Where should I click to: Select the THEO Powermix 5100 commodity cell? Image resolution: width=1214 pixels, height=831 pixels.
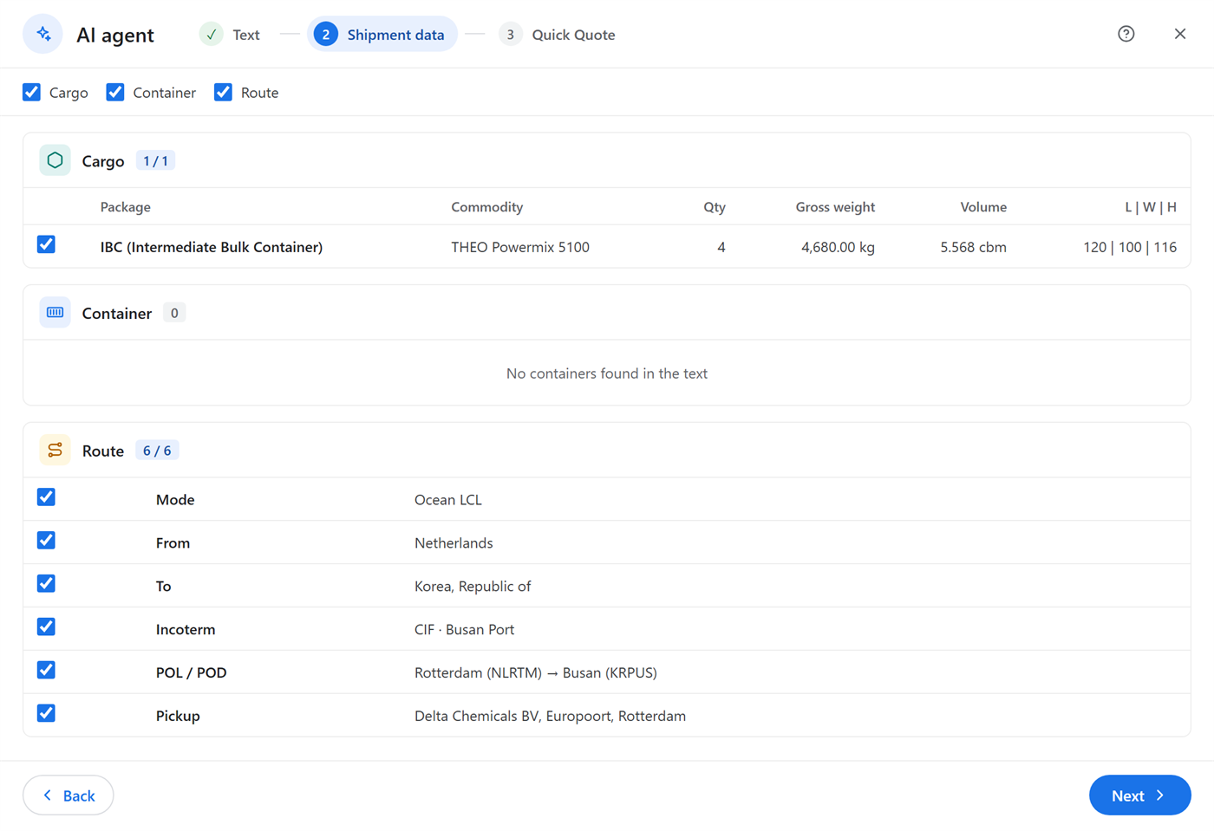tap(520, 247)
